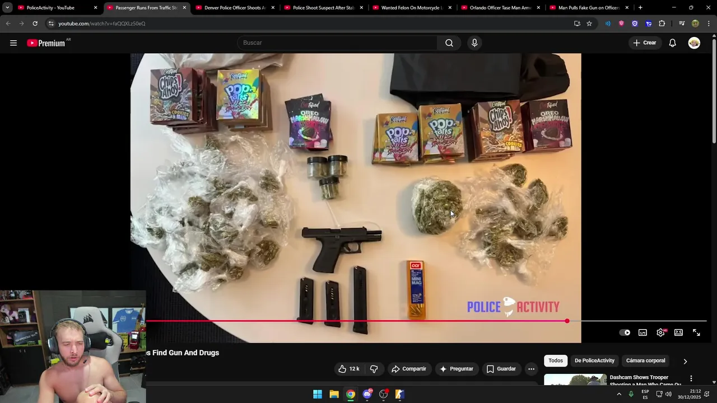
Task: Switch player to theater mode
Action: [x=678, y=332]
